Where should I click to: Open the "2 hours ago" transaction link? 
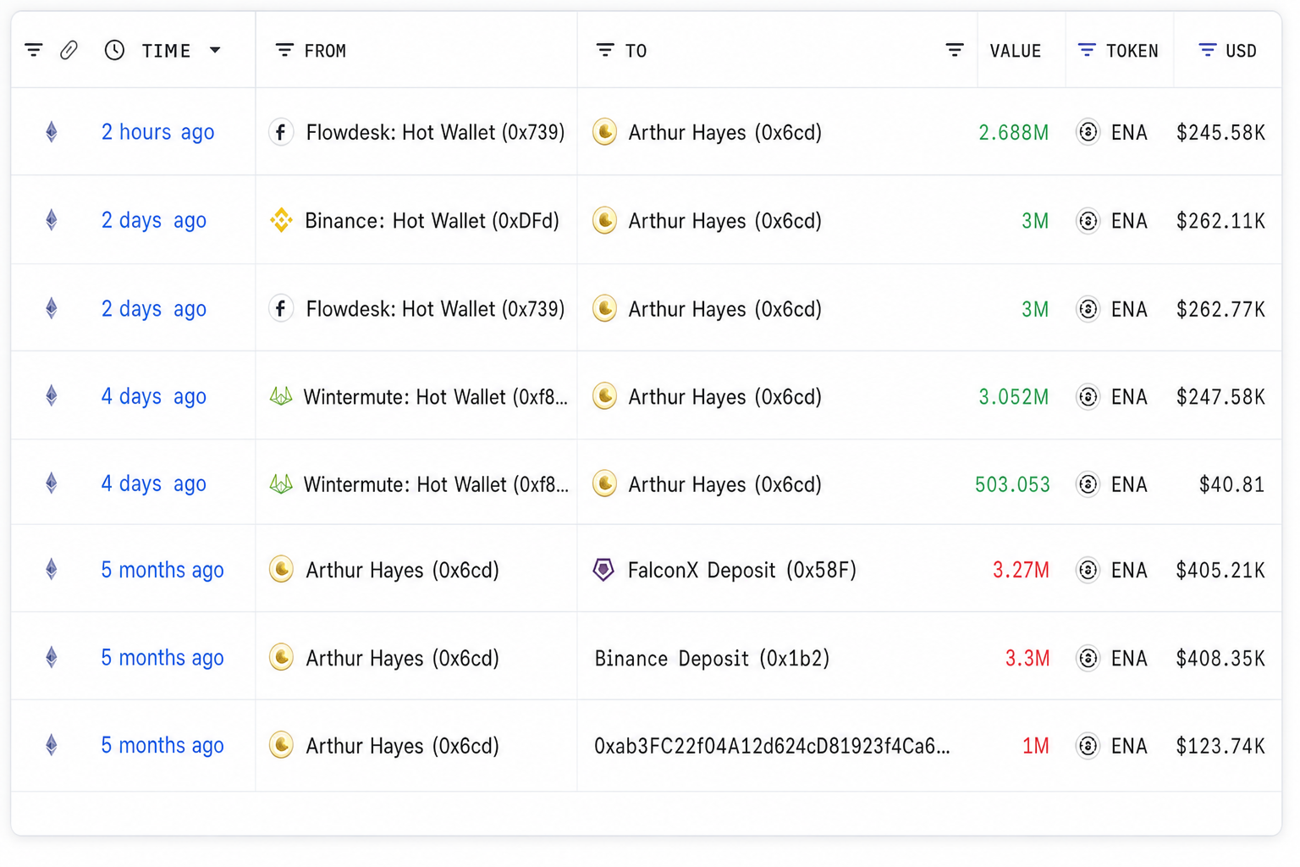(157, 132)
